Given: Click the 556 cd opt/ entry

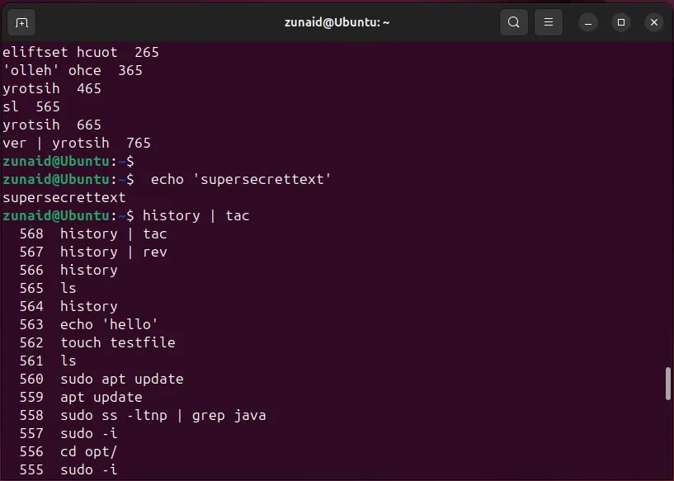Looking at the screenshot, I should 87,451.
